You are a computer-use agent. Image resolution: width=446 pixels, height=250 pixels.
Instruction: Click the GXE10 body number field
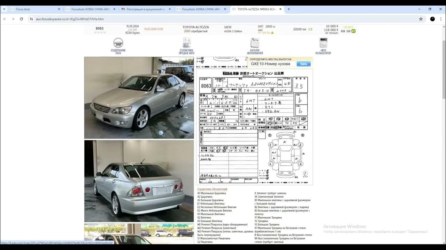(272, 64)
